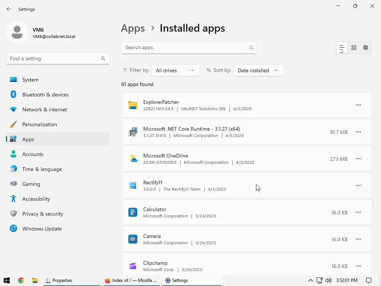Click the Apps breadcrumb link

click(133, 28)
